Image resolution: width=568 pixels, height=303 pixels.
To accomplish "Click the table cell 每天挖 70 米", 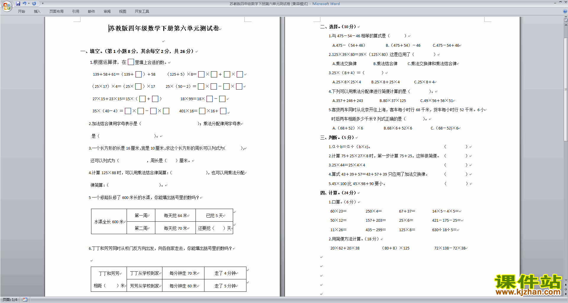I will coord(175,228).
